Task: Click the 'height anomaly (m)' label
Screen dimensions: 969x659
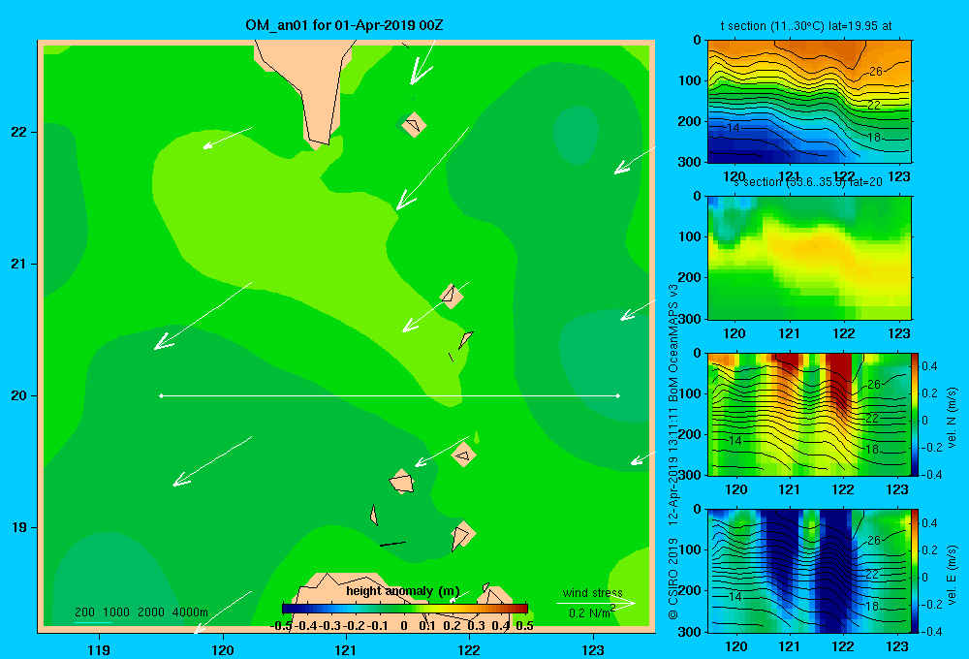Action: tap(403, 591)
